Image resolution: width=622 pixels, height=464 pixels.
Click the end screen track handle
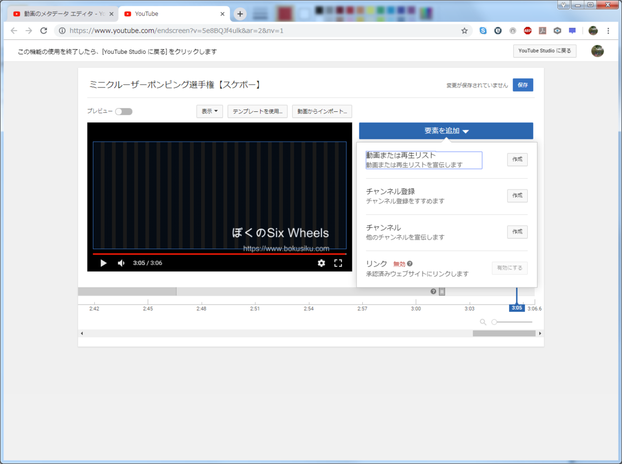coord(442,292)
